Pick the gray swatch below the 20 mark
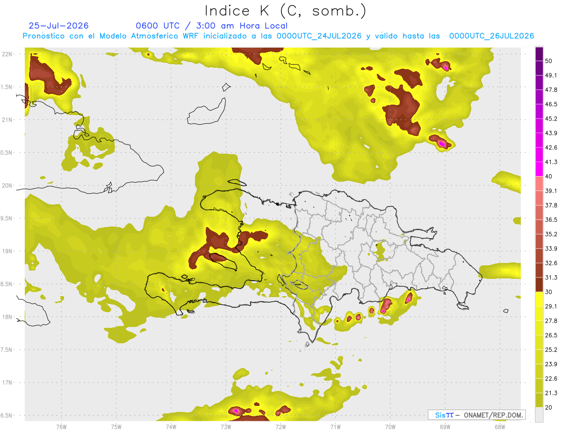The image size is (561, 433). point(539,415)
